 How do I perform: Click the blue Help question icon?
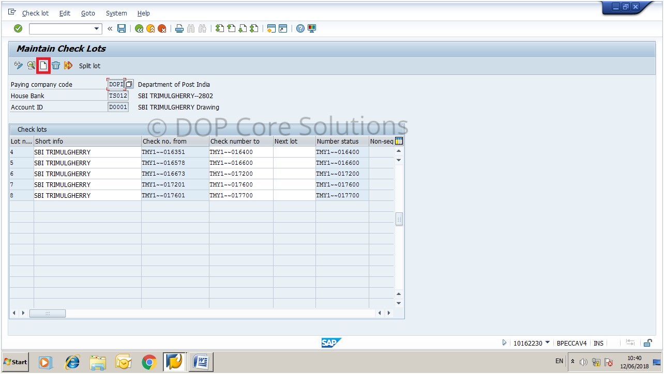300,28
